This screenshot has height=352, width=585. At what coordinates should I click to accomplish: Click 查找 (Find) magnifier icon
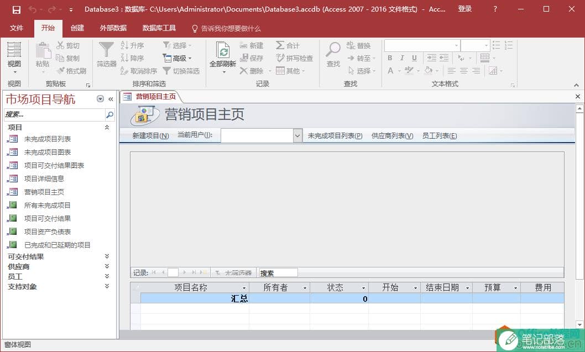pos(333,50)
